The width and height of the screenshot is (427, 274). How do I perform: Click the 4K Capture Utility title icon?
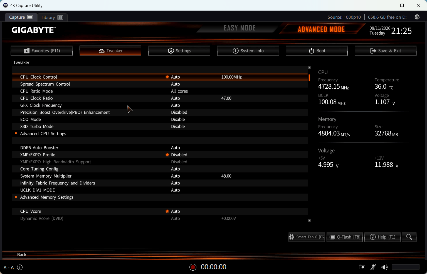point(5,5)
